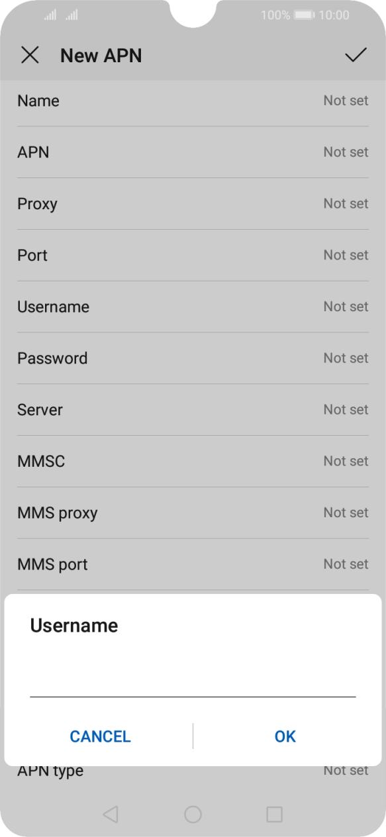Image resolution: width=386 pixels, height=837 pixels.
Task: Open the Password setting
Action: tap(193, 358)
